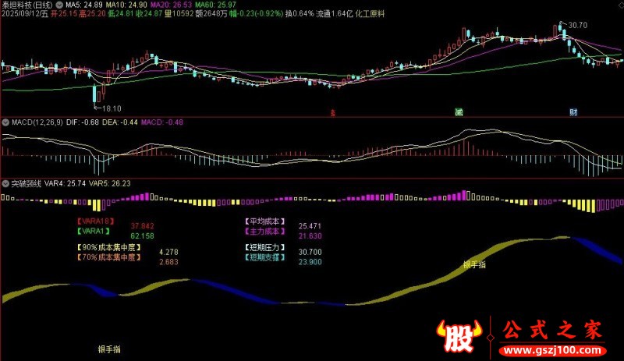The image size is (624, 361).
Task: Click the close price 收24.87
Action: (149, 13)
